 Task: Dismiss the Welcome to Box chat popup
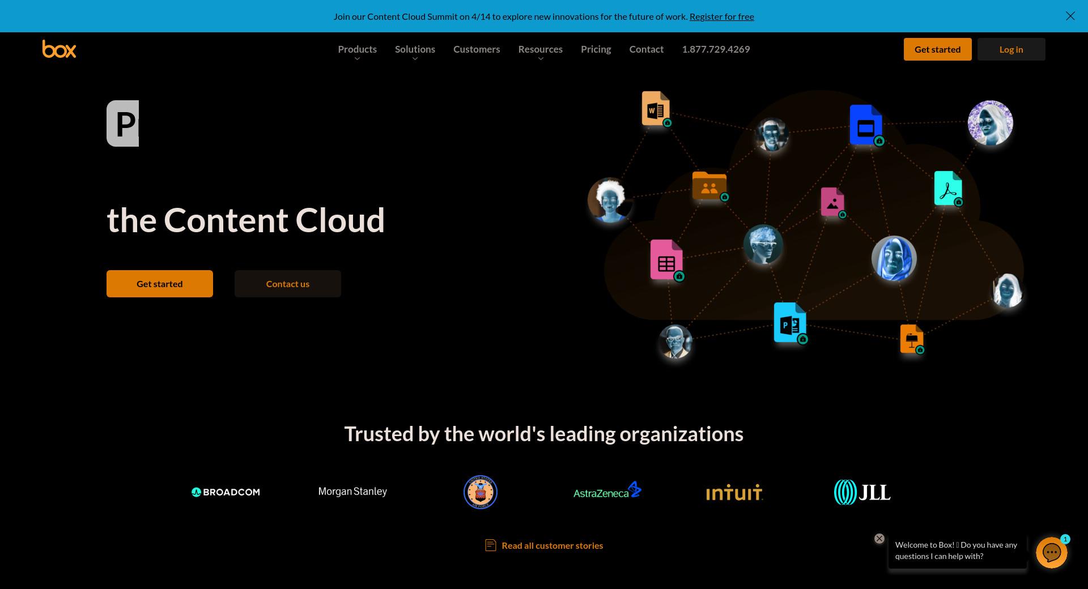(x=879, y=539)
